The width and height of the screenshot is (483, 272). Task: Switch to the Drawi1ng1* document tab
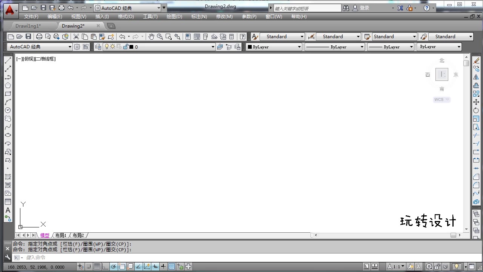[28, 26]
